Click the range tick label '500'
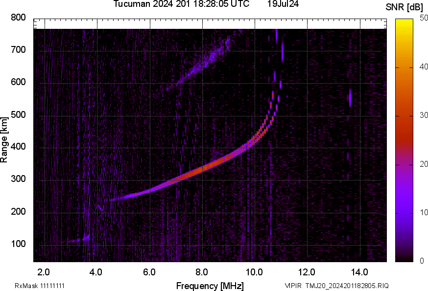The height and width of the screenshot is (291, 428). (x=18, y=114)
